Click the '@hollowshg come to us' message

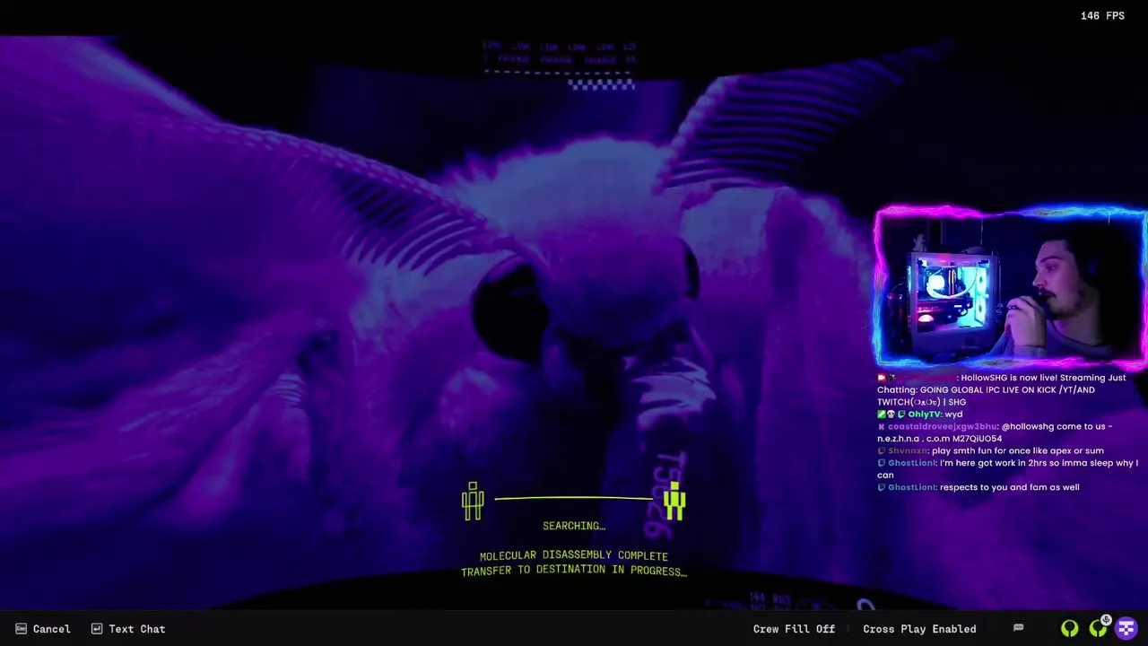click(x=996, y=432)
